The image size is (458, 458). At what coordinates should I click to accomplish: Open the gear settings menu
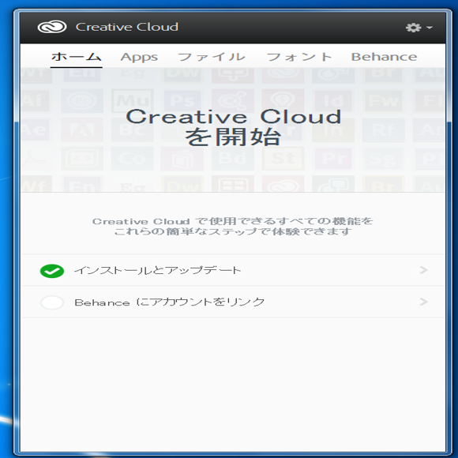coord(419,28)
